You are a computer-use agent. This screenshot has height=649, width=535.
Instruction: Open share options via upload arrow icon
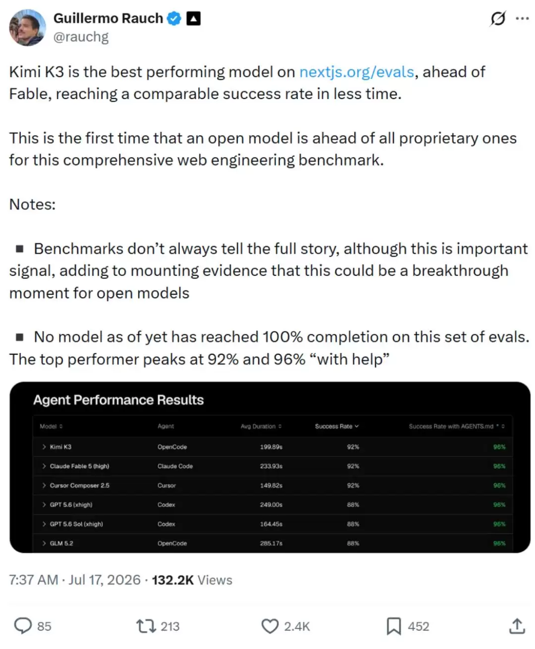tap(517, 626)
